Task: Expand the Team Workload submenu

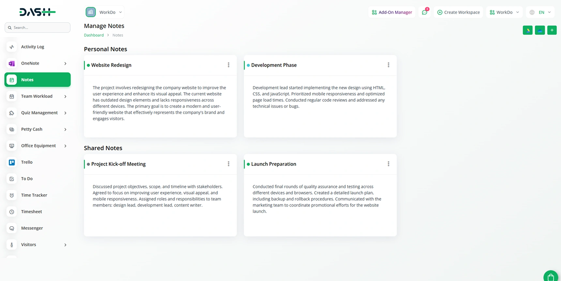Action: 65,96
